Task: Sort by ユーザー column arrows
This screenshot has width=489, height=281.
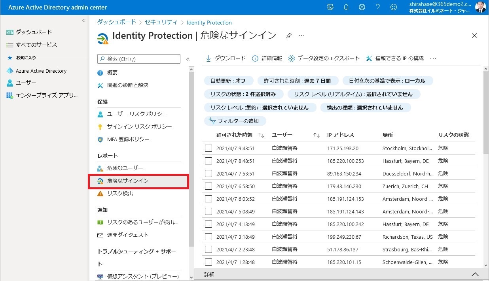Action: 316,135
